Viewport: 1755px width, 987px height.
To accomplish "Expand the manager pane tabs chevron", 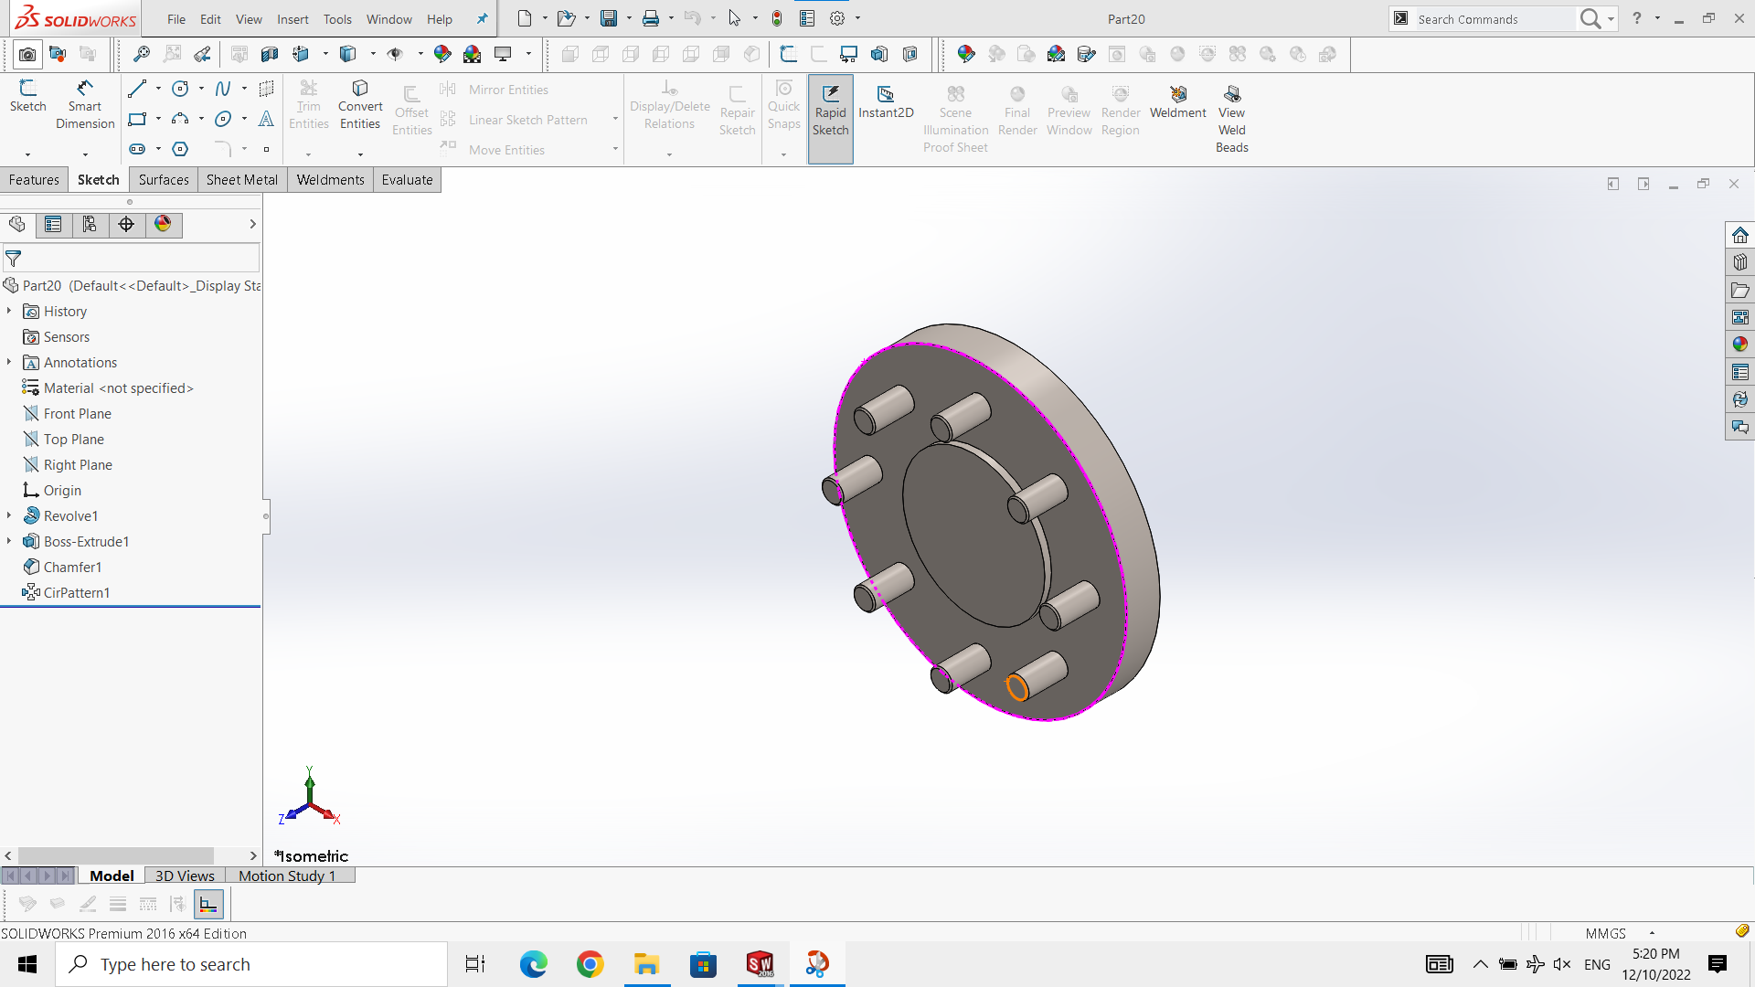I will pyautogui.click(x=252, y=225).
